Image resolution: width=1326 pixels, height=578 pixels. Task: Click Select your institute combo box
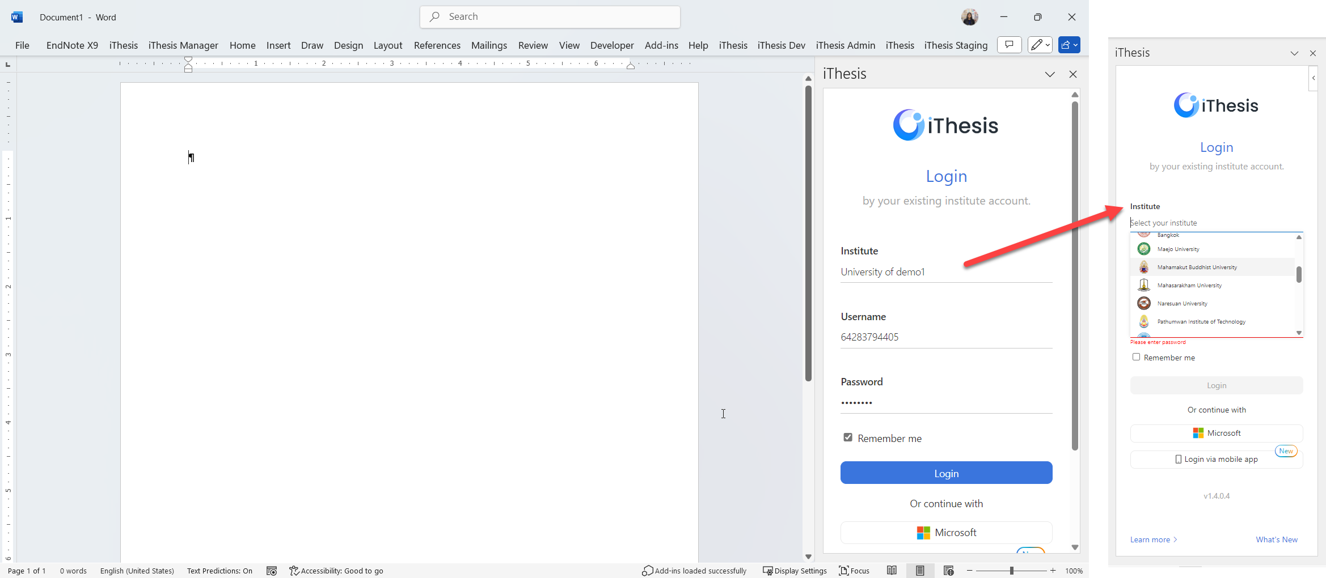tap(1217, 223)
